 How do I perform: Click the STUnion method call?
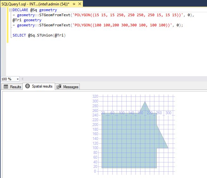[45, 35]
